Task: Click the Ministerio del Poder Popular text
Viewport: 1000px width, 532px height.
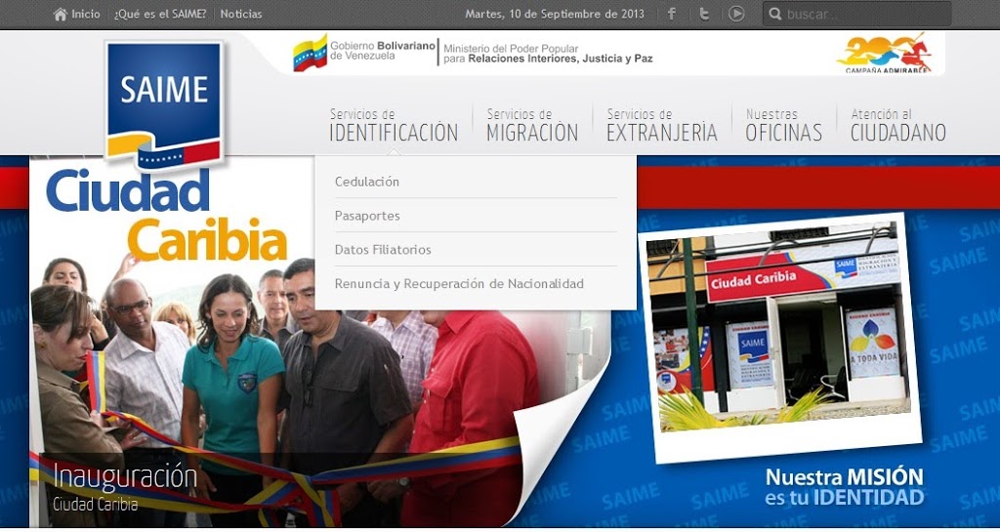Action: click(x=548, y=54)
